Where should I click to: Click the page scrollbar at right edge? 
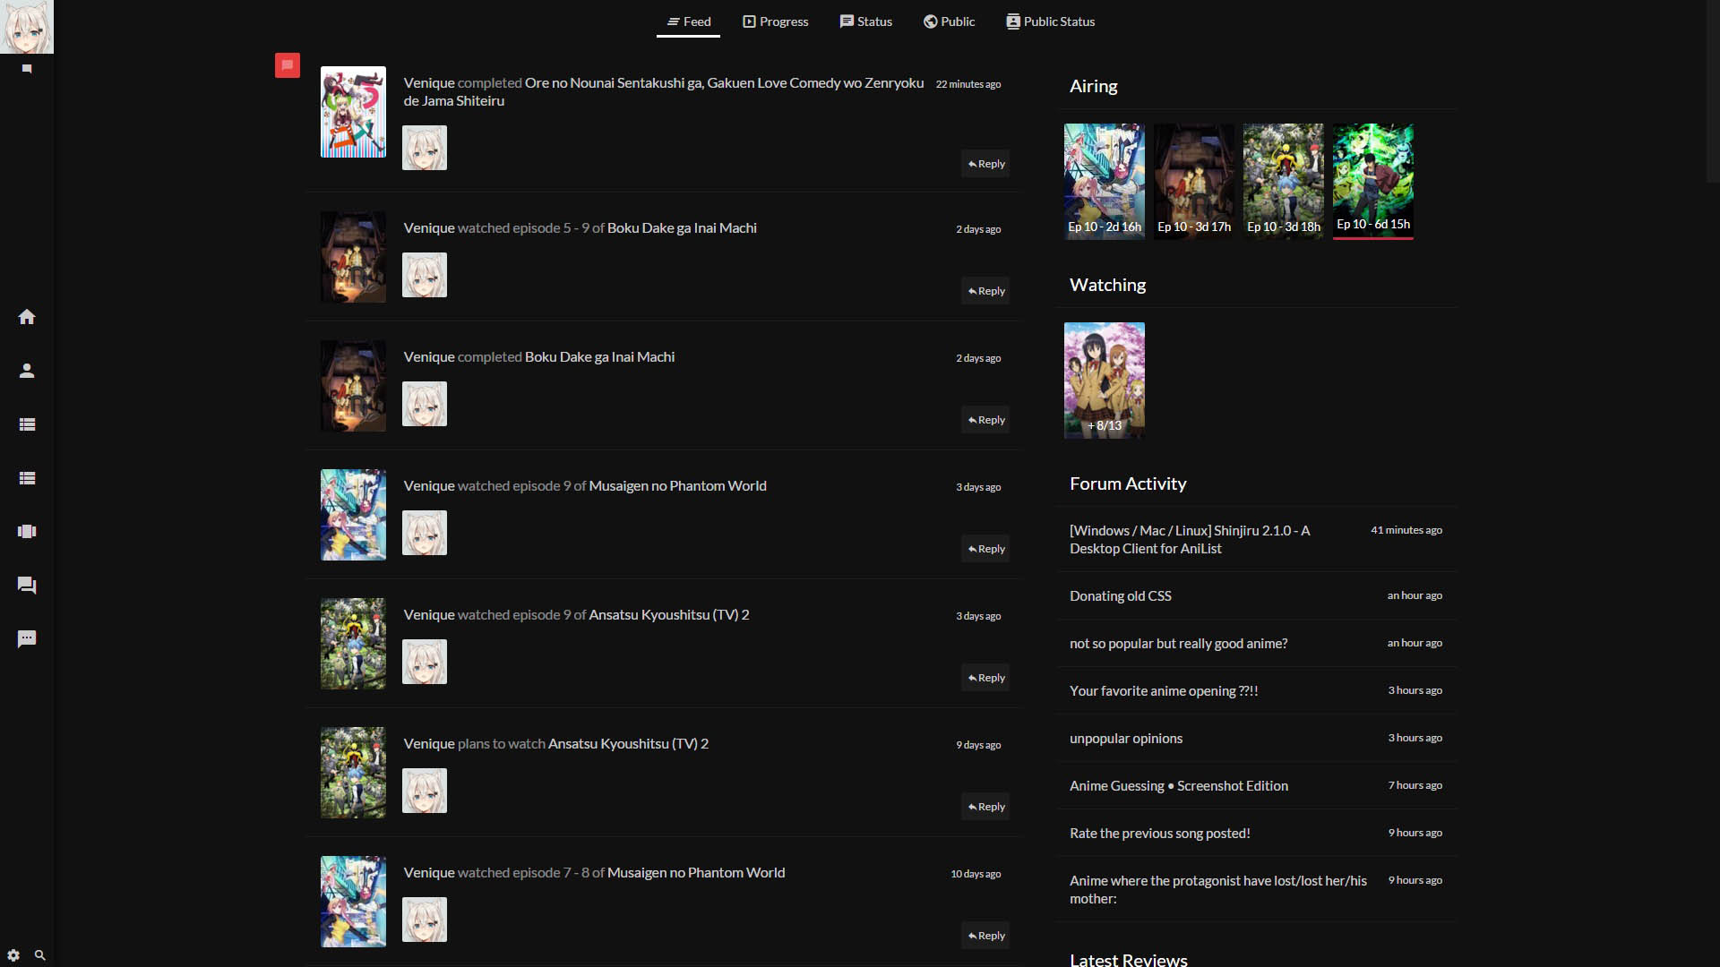tap(1712, 90)
